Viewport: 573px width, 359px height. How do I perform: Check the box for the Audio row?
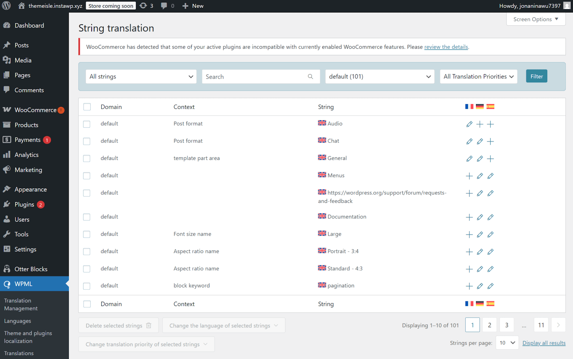pos(87,124)
